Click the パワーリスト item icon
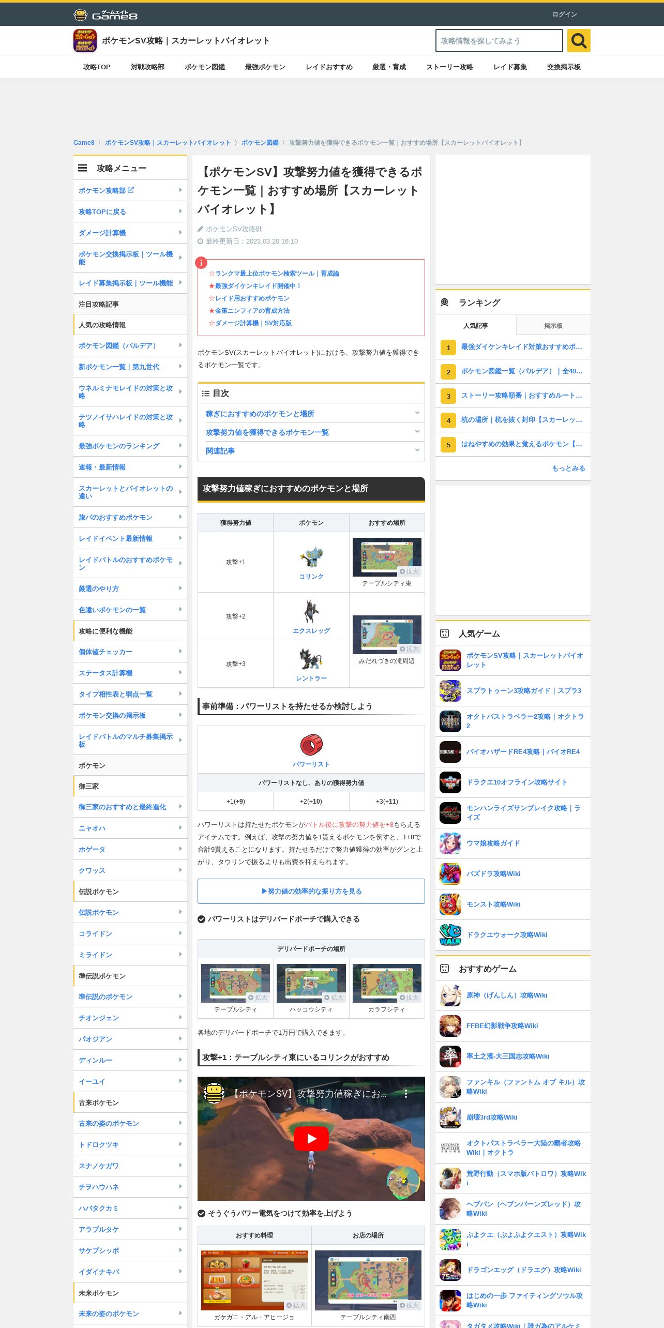 point(311,745)
